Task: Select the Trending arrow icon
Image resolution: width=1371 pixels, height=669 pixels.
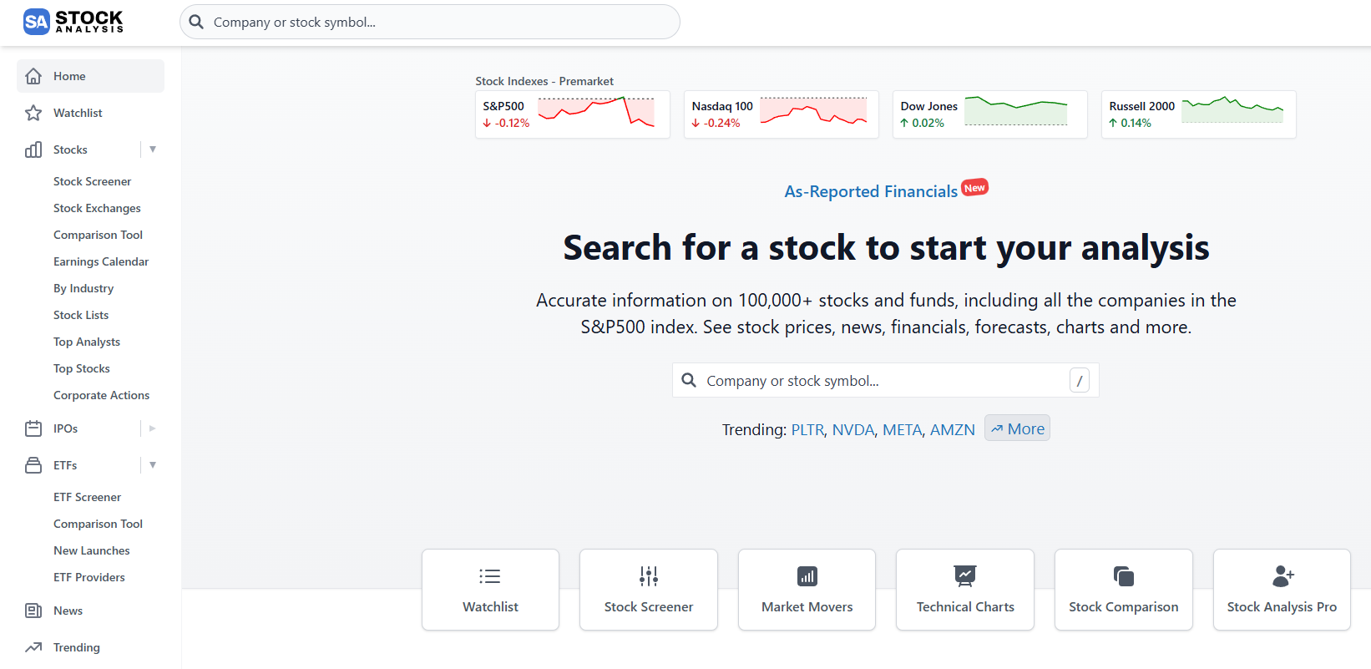Action: click(x=33, y=646)
